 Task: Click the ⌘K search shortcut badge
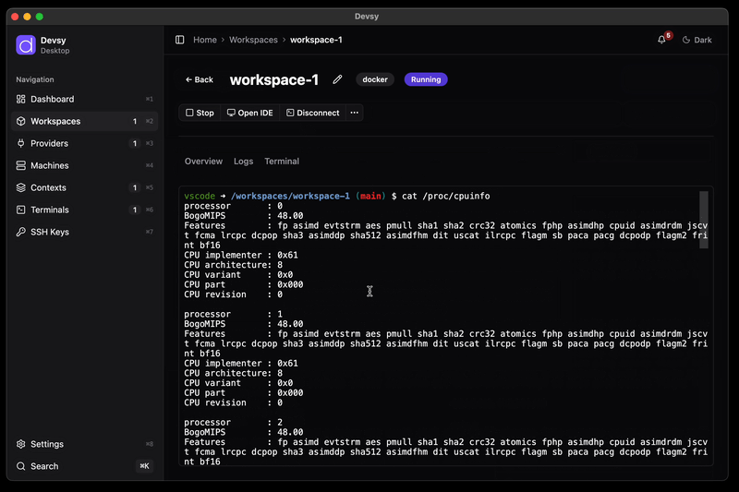click(144, 466)
